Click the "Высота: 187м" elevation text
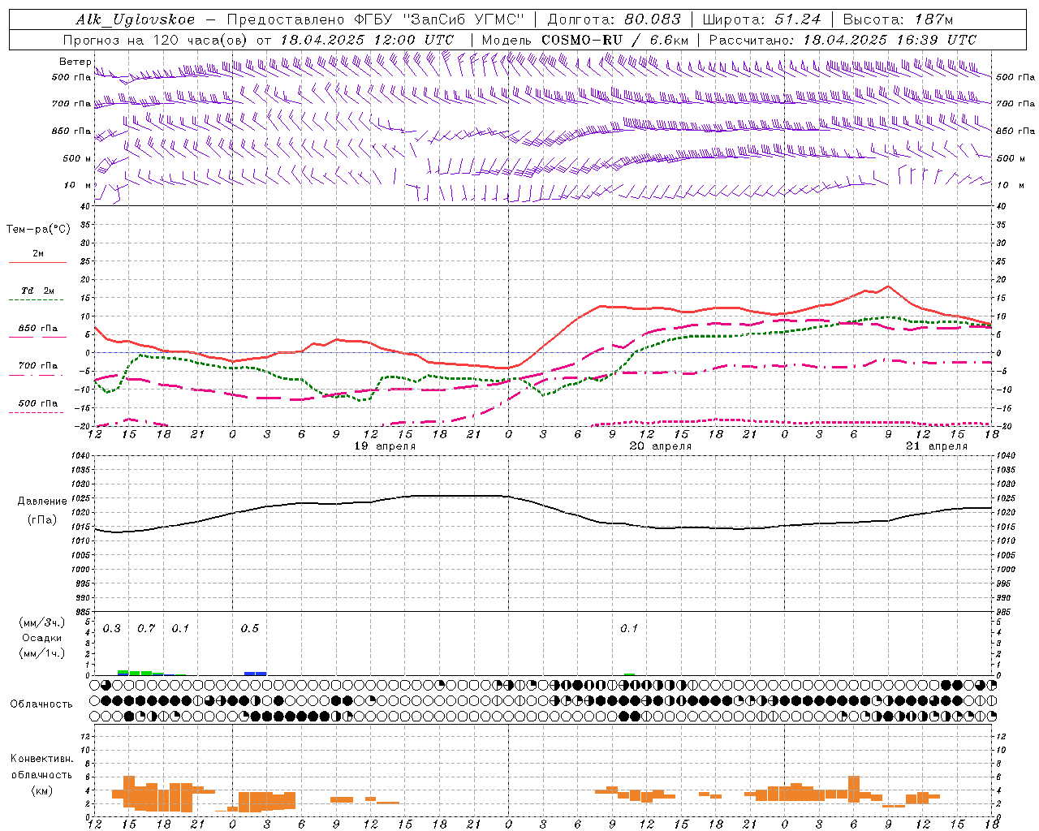The width and height of the screenshot is (1039, 831). (x=898, y=19)
